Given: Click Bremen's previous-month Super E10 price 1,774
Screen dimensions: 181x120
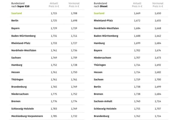Looking at the screenshot, I should click(74, 101).
